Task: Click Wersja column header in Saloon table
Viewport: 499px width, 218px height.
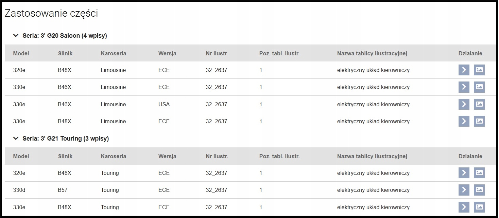Action: [x=167, y=53]
